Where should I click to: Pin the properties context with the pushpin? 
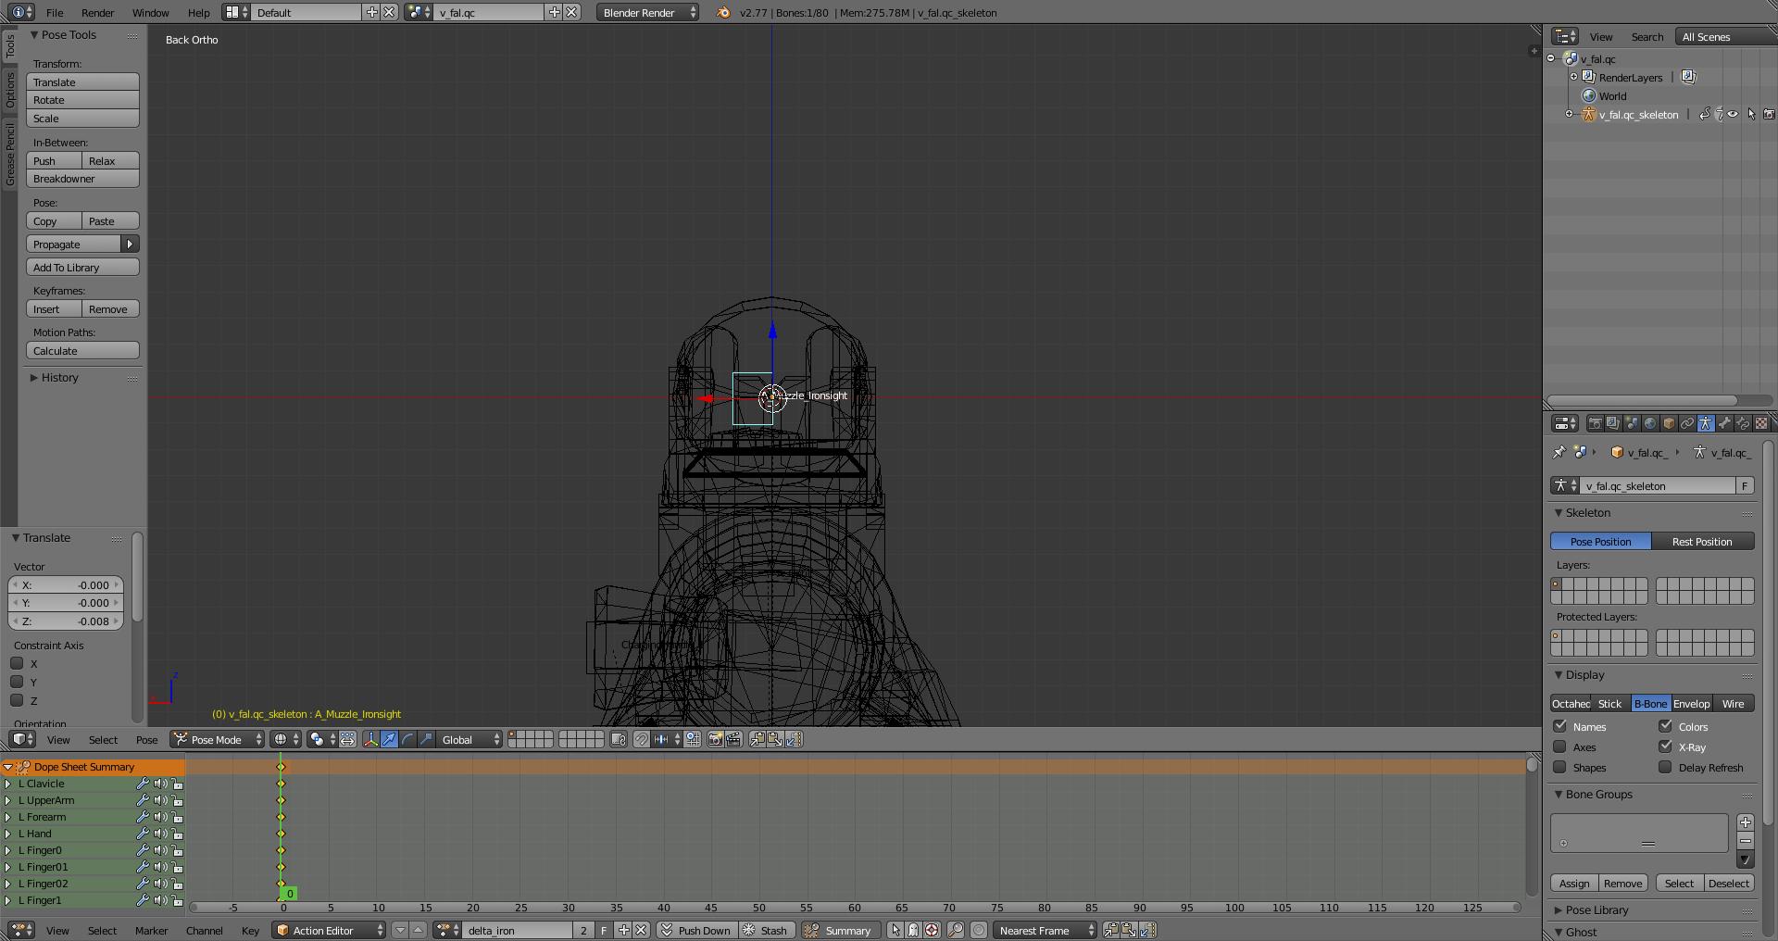point(1559,453)
